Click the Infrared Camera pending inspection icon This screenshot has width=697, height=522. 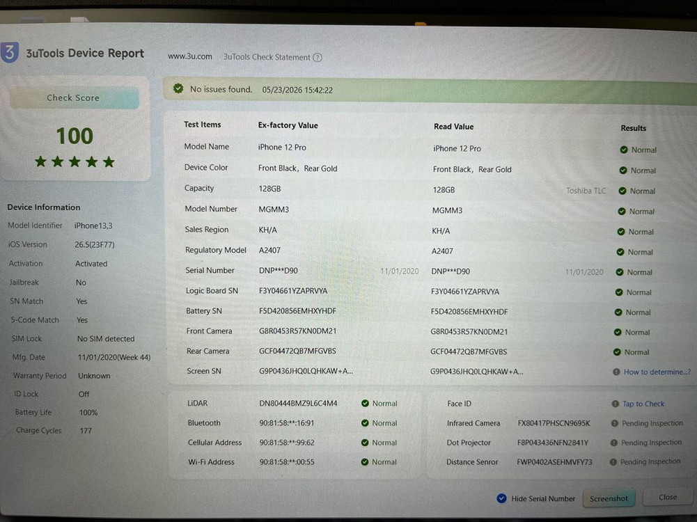[x=614, y=423]
